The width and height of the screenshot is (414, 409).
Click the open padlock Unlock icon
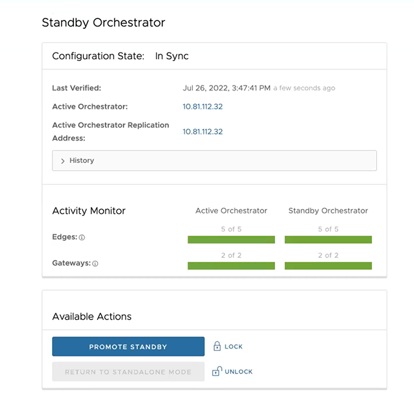216,372
